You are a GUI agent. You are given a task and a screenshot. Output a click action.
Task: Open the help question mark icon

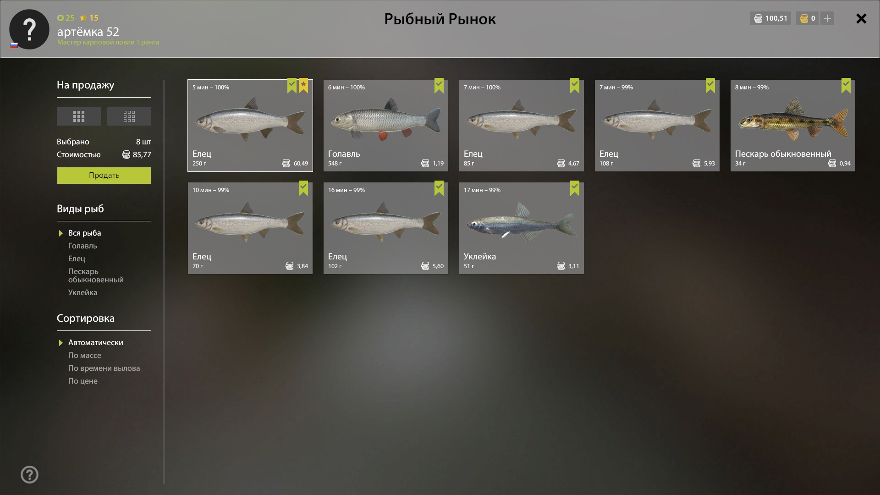pos(29,474)
